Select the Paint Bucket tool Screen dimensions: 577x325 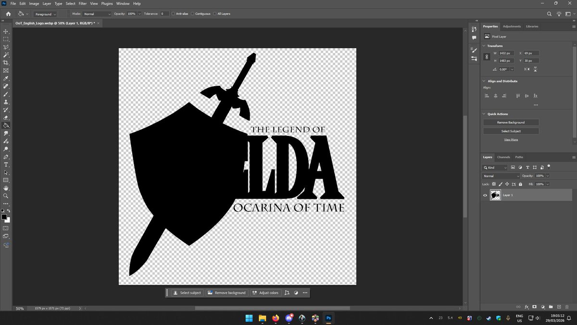pyautogui.click(x=6, y=125)
